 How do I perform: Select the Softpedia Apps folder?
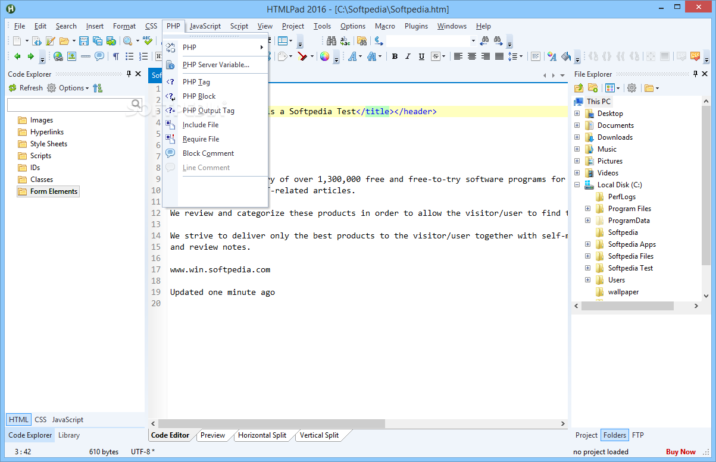tap(626, 244)
